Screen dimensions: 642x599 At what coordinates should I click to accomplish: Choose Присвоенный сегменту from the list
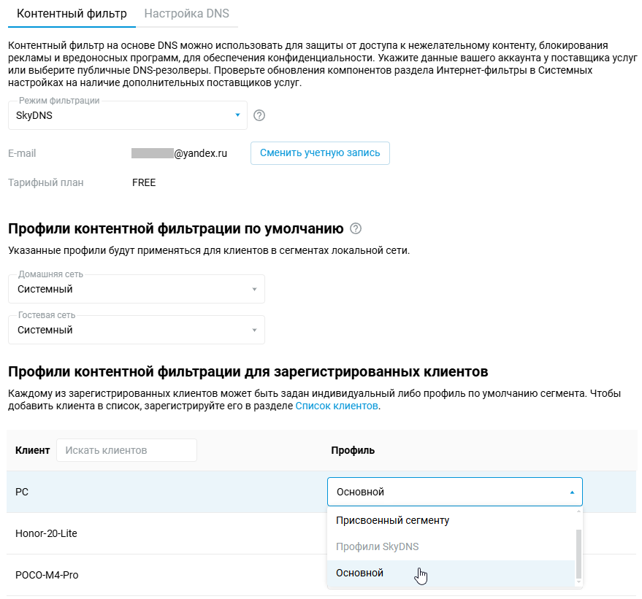click(392, 521)
